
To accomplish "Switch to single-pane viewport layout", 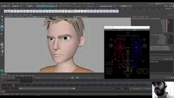I will click(2, 45).
